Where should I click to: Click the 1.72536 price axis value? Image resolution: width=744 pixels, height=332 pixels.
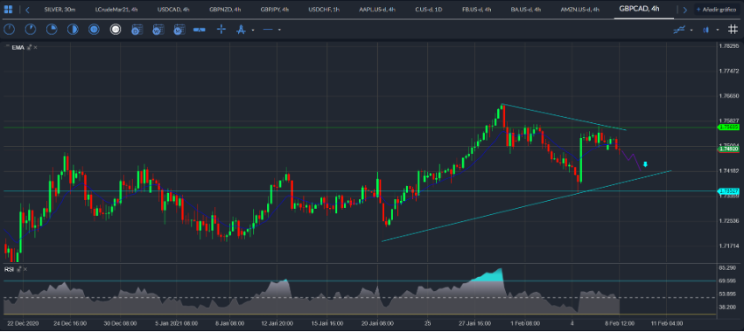click(729, 221)
